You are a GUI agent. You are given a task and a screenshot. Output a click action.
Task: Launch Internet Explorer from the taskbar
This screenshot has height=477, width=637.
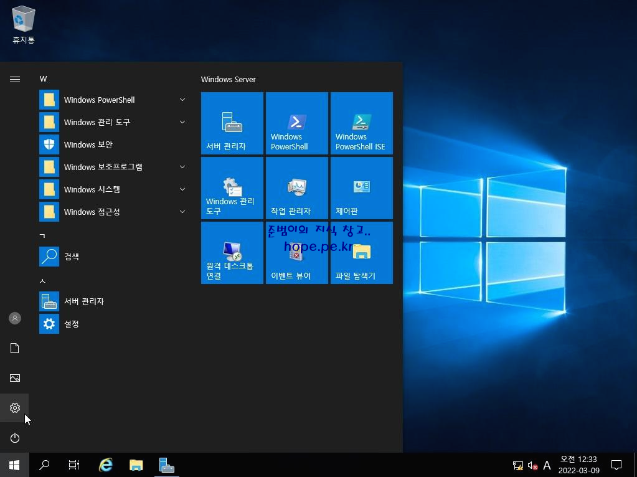click(106, 465)
